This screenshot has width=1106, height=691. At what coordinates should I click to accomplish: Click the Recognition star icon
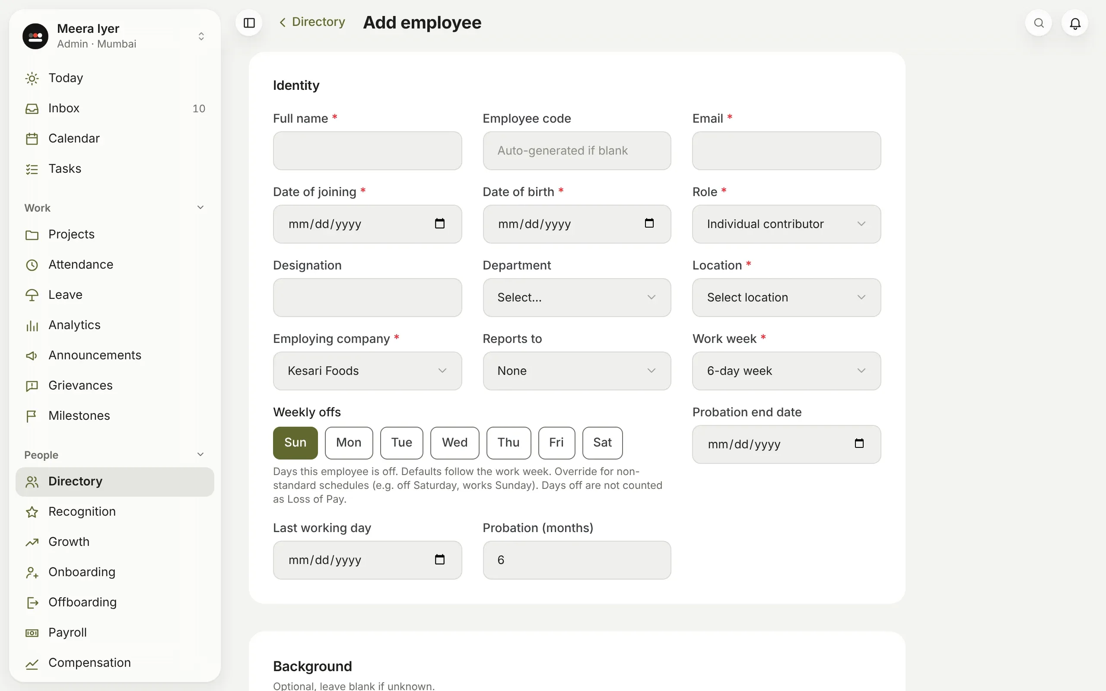pos(32,512)
